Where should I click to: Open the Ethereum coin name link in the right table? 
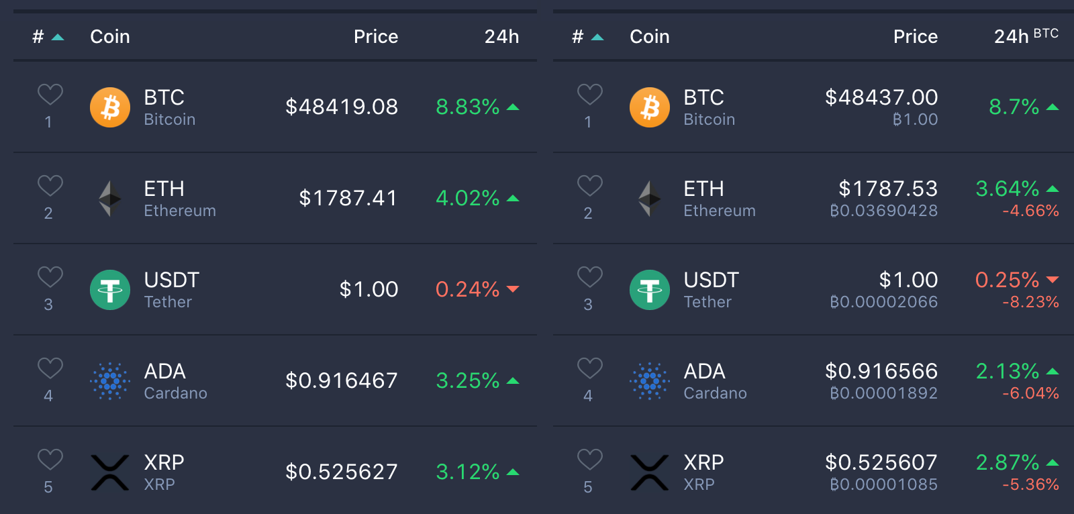720,211
